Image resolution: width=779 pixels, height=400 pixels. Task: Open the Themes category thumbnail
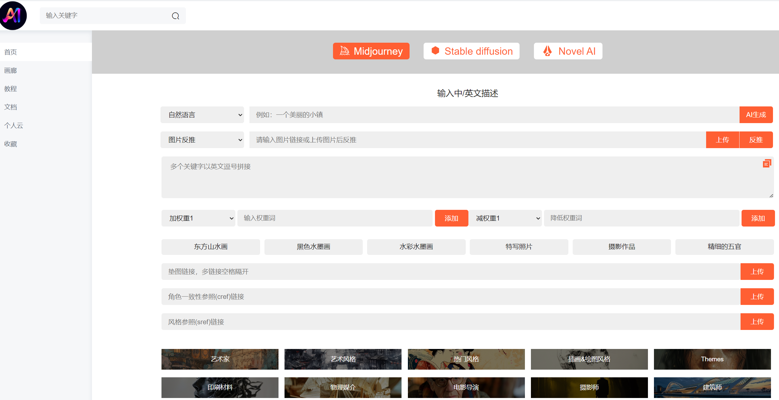pos(712,359)
